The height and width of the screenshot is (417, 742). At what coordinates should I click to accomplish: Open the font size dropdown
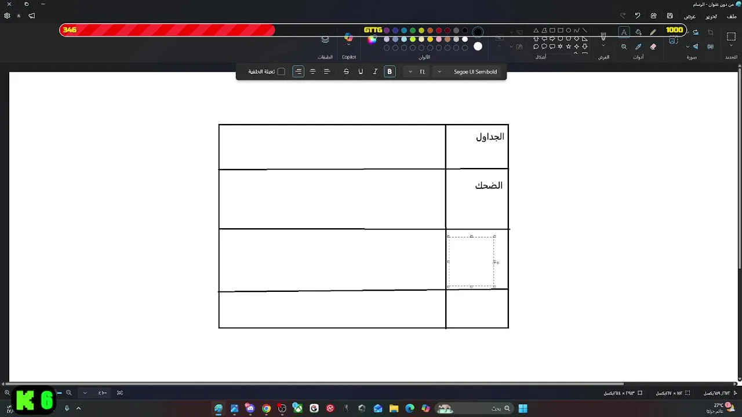pos(417,72)
